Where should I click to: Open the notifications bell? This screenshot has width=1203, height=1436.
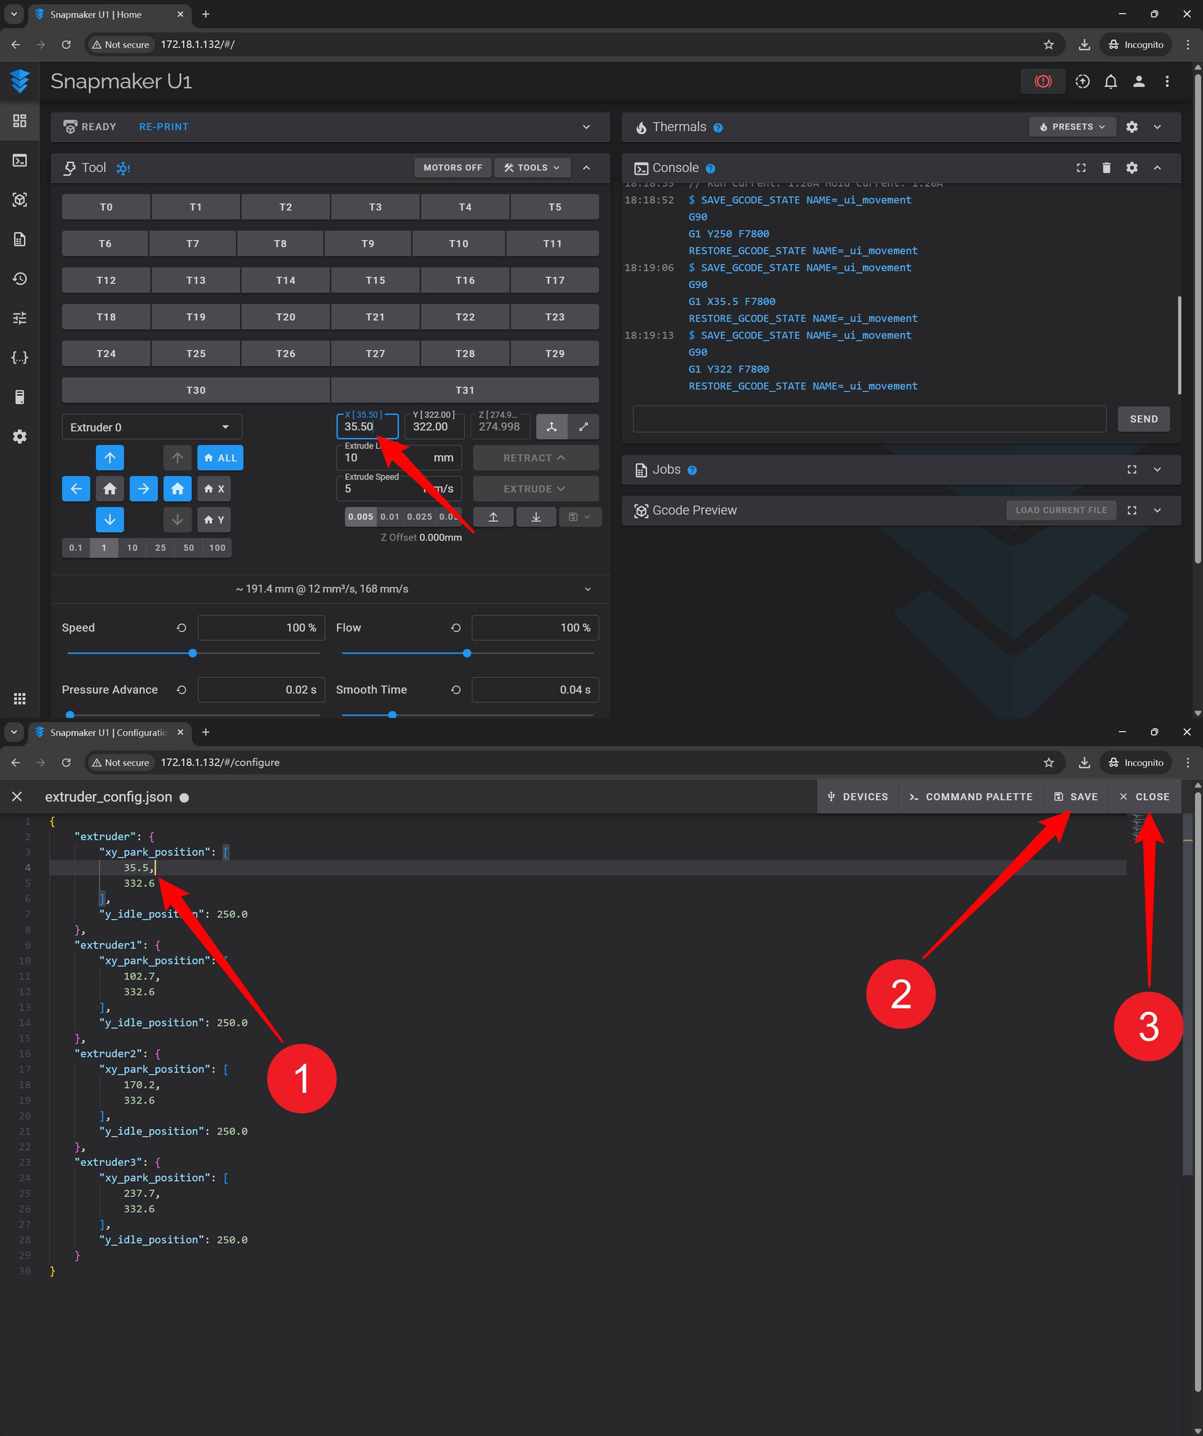pos(1110,81)
